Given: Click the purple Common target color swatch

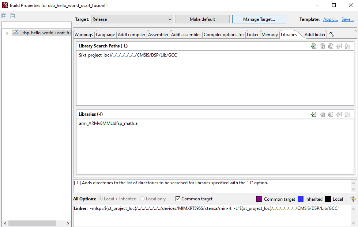Looking at the screenshot, I should (x=259, y=199).
